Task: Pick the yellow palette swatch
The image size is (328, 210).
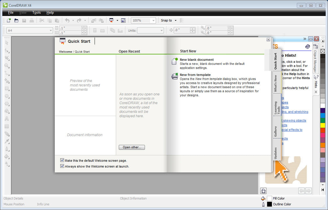Action: tap(323, 125)
